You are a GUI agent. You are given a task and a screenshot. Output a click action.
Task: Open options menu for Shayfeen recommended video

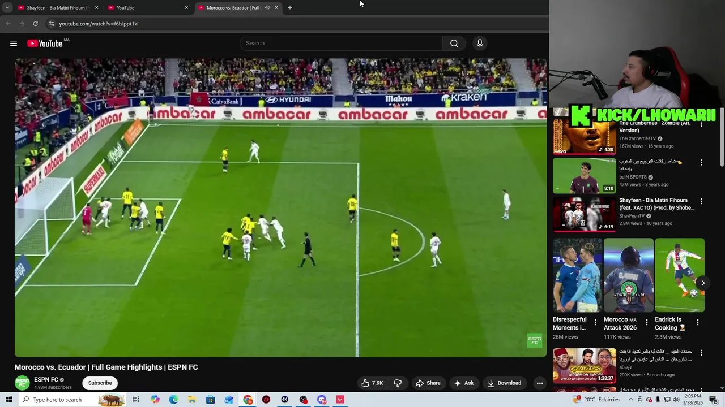coord(701,201)
